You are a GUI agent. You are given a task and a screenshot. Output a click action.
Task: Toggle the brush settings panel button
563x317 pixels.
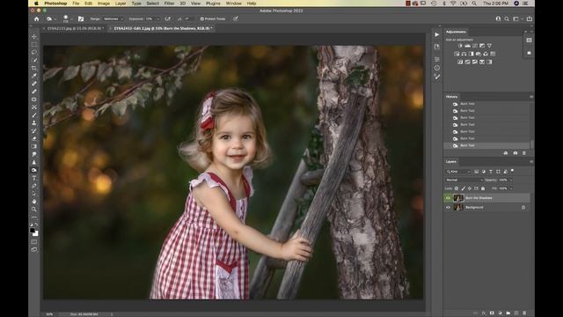coord(81,18)
